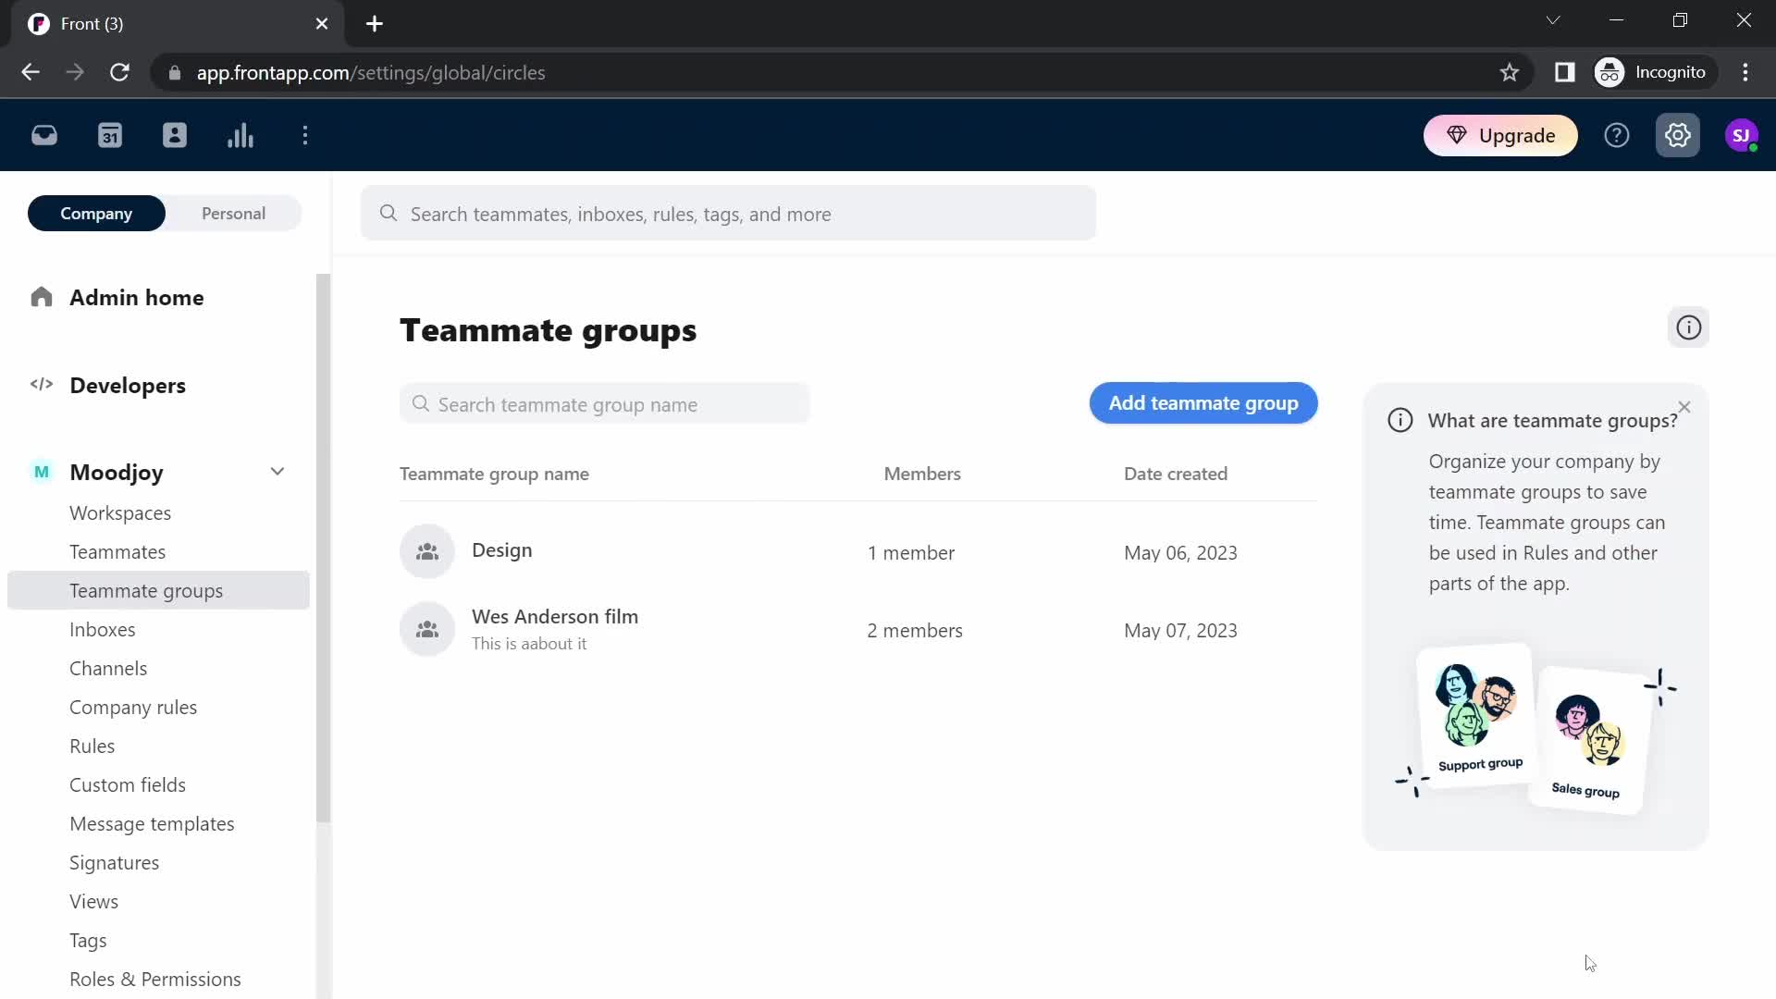Click the Developers code icon

pos(42,385)
